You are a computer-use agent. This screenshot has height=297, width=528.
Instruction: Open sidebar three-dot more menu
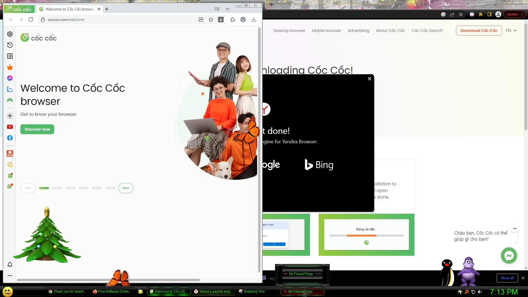click(x=10, y=276)
